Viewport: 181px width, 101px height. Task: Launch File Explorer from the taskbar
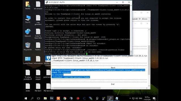tap(45, 98)
